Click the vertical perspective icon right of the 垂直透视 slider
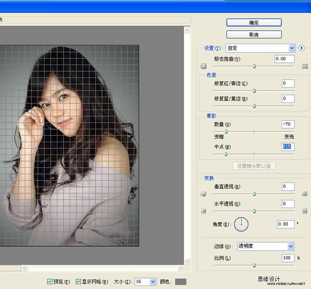The height and width of the screenshot is (289, 311). coord(305,193)
